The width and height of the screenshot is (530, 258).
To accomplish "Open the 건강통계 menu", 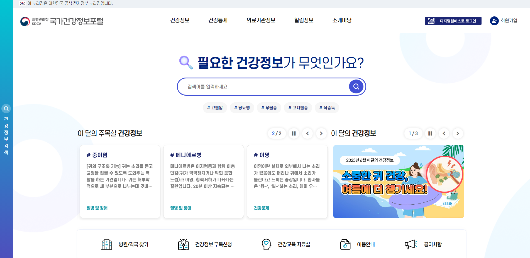I will coord(218,20).
